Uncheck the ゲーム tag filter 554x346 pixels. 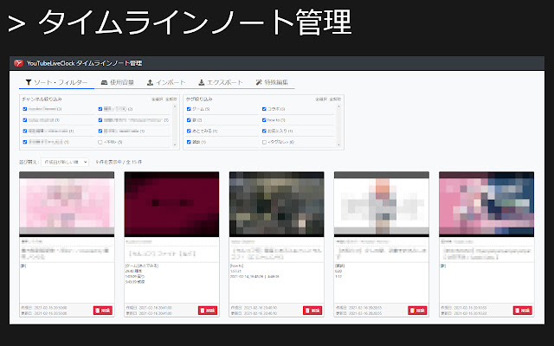pyautogui.click(x=188, y=110)
